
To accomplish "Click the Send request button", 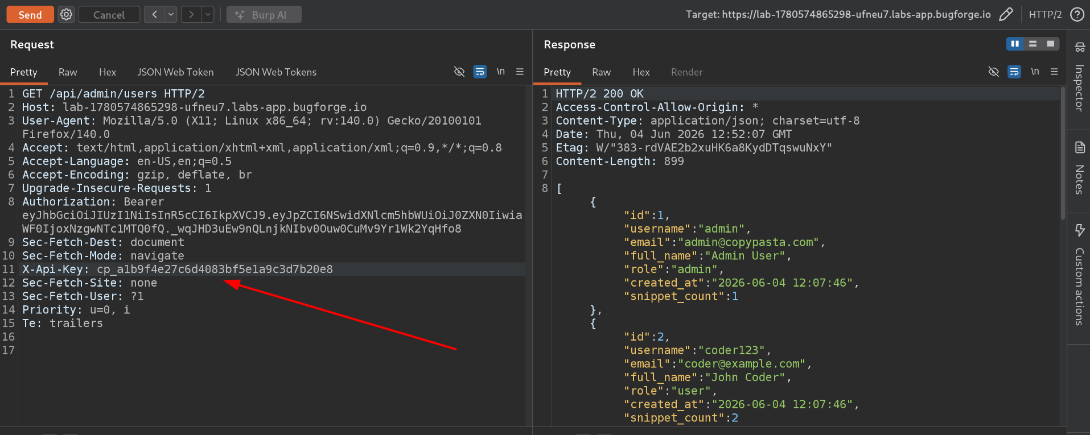I will click(x=30, y=15).
